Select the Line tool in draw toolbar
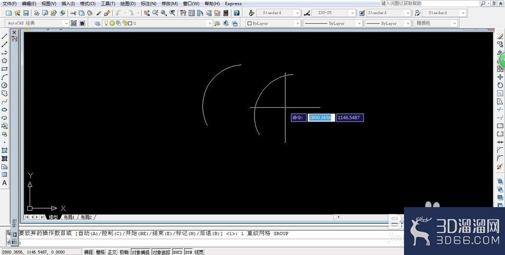 (5, 36)
